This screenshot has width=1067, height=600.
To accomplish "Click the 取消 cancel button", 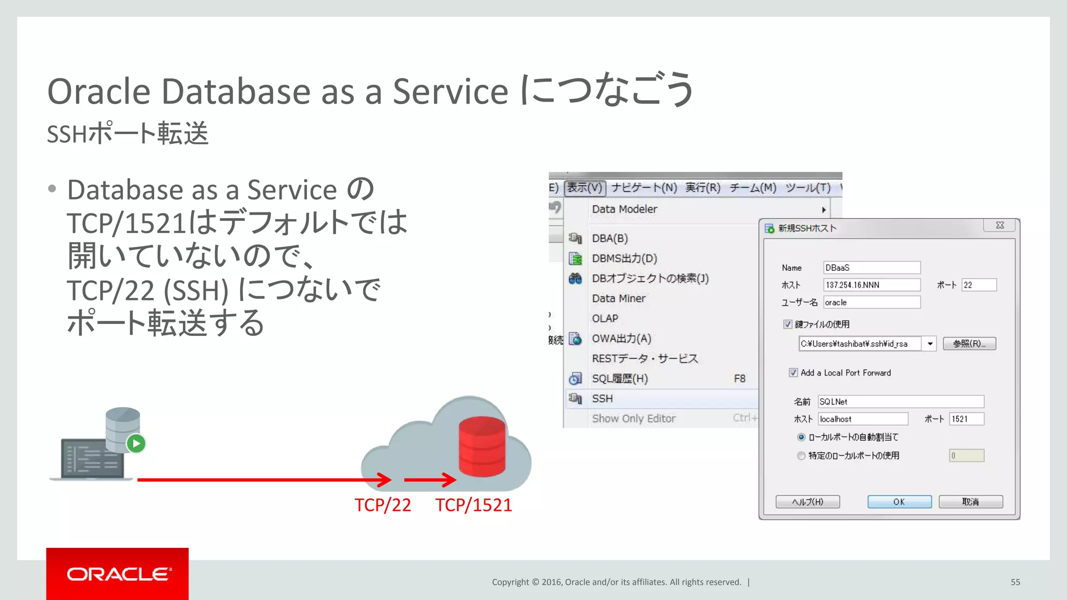I will [x=971, y=502].
